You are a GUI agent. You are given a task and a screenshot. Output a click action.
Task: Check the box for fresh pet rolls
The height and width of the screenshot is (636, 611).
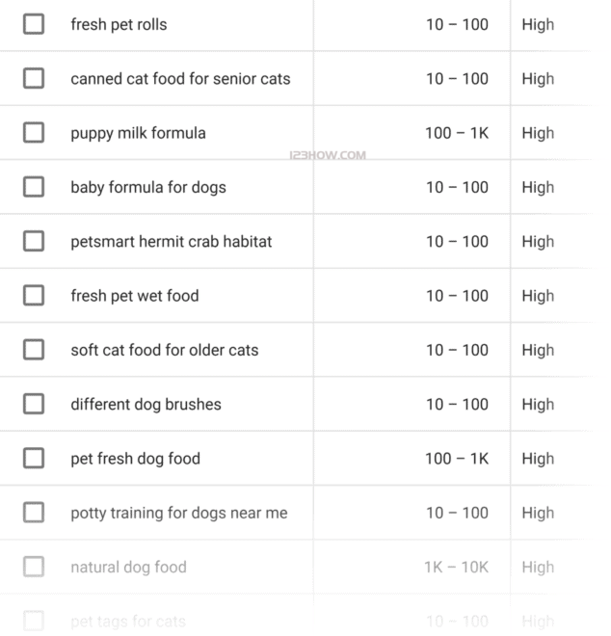click(x=34, y=24)
